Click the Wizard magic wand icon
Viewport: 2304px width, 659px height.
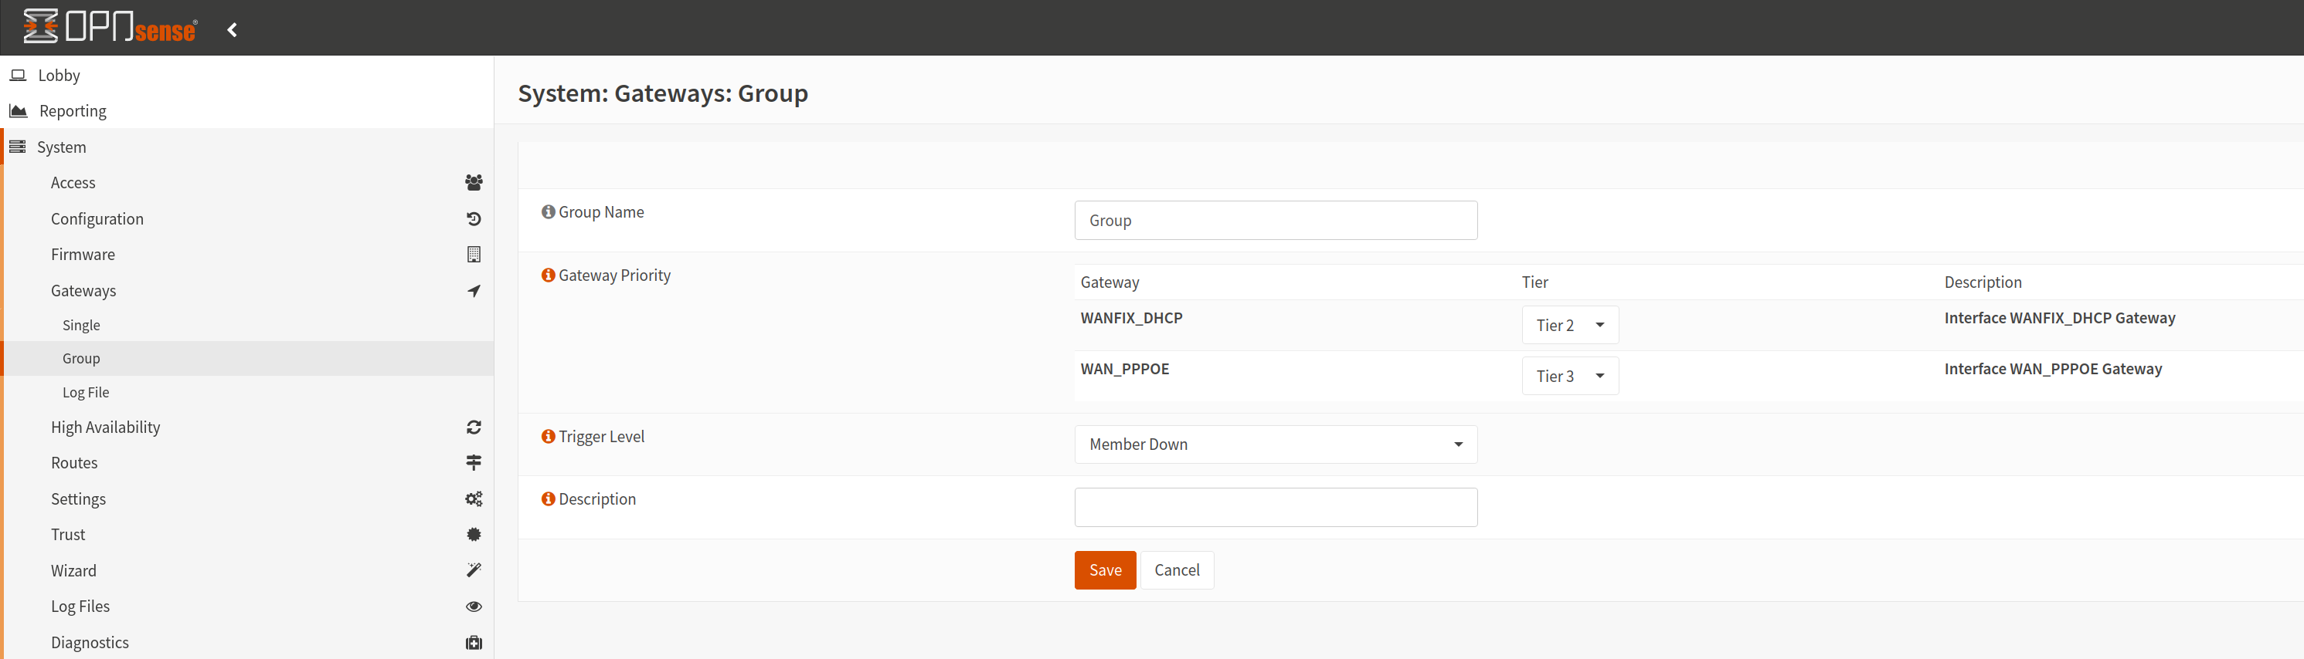pos(473,570)
